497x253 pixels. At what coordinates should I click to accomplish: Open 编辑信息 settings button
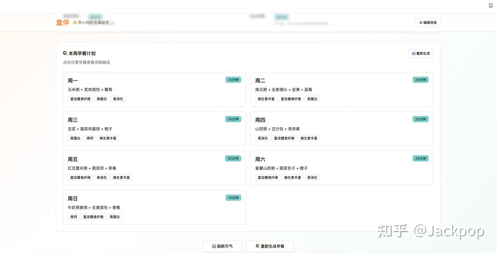[x=428, y=22]
